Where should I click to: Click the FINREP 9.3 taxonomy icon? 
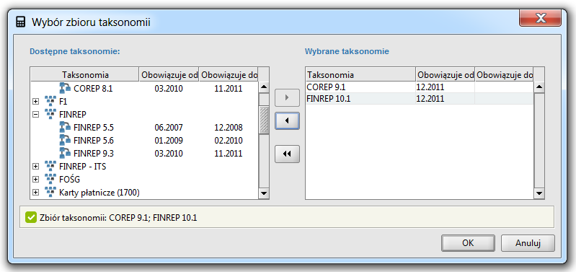(x=65, y=153)
